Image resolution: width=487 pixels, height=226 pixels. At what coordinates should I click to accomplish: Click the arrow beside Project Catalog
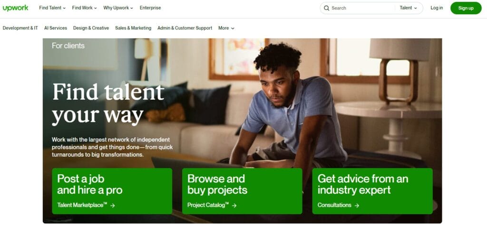[x=234, y=205]
